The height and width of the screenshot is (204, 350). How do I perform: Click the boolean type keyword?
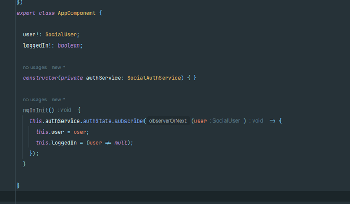tap(68, 45)
